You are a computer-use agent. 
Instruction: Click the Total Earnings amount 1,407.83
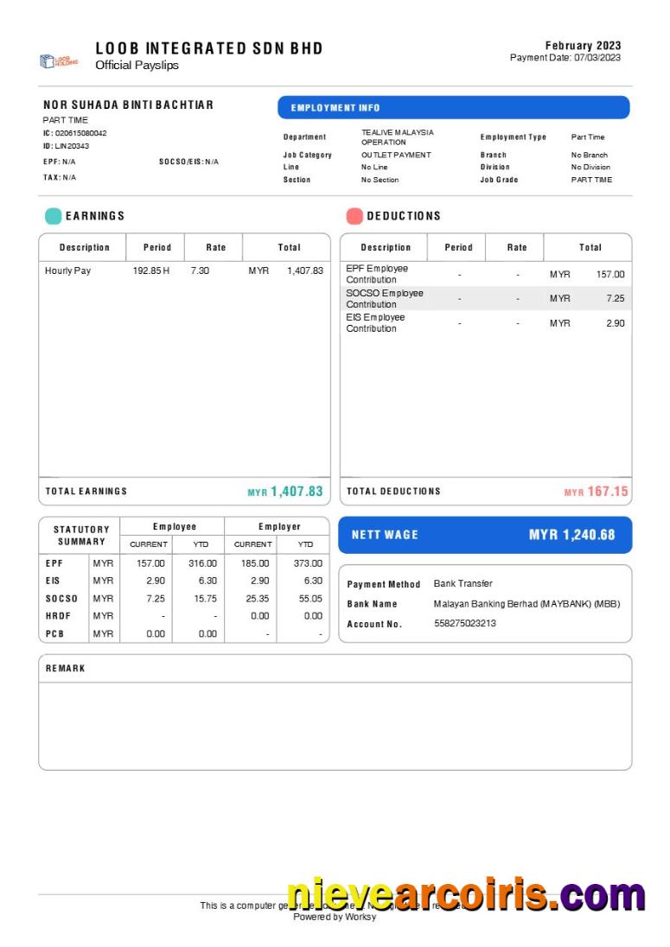(296, 492)
